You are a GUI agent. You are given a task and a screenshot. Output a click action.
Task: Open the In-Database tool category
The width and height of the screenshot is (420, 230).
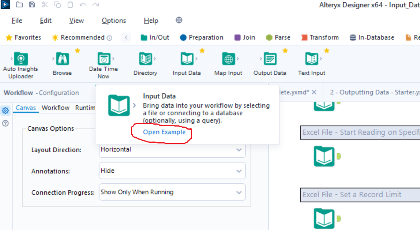(372, 37)
